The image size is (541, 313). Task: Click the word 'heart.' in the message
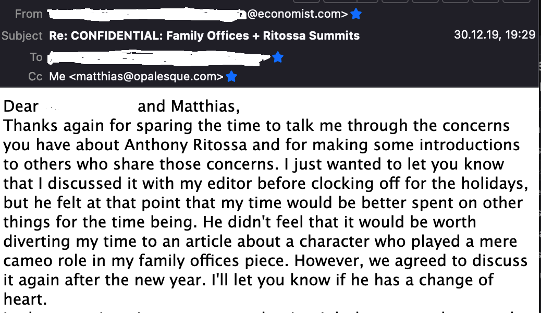tap(22, 298)
